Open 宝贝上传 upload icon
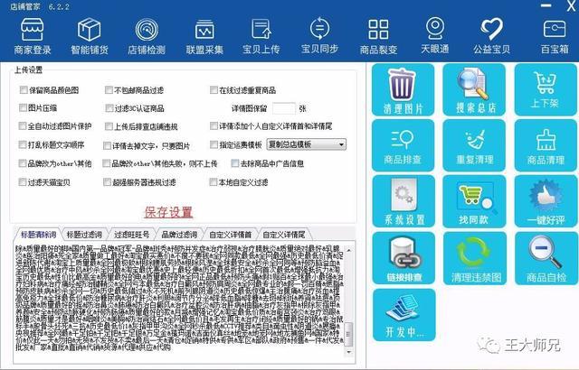This screenshot has height=370, width=579. pos(261,36)
